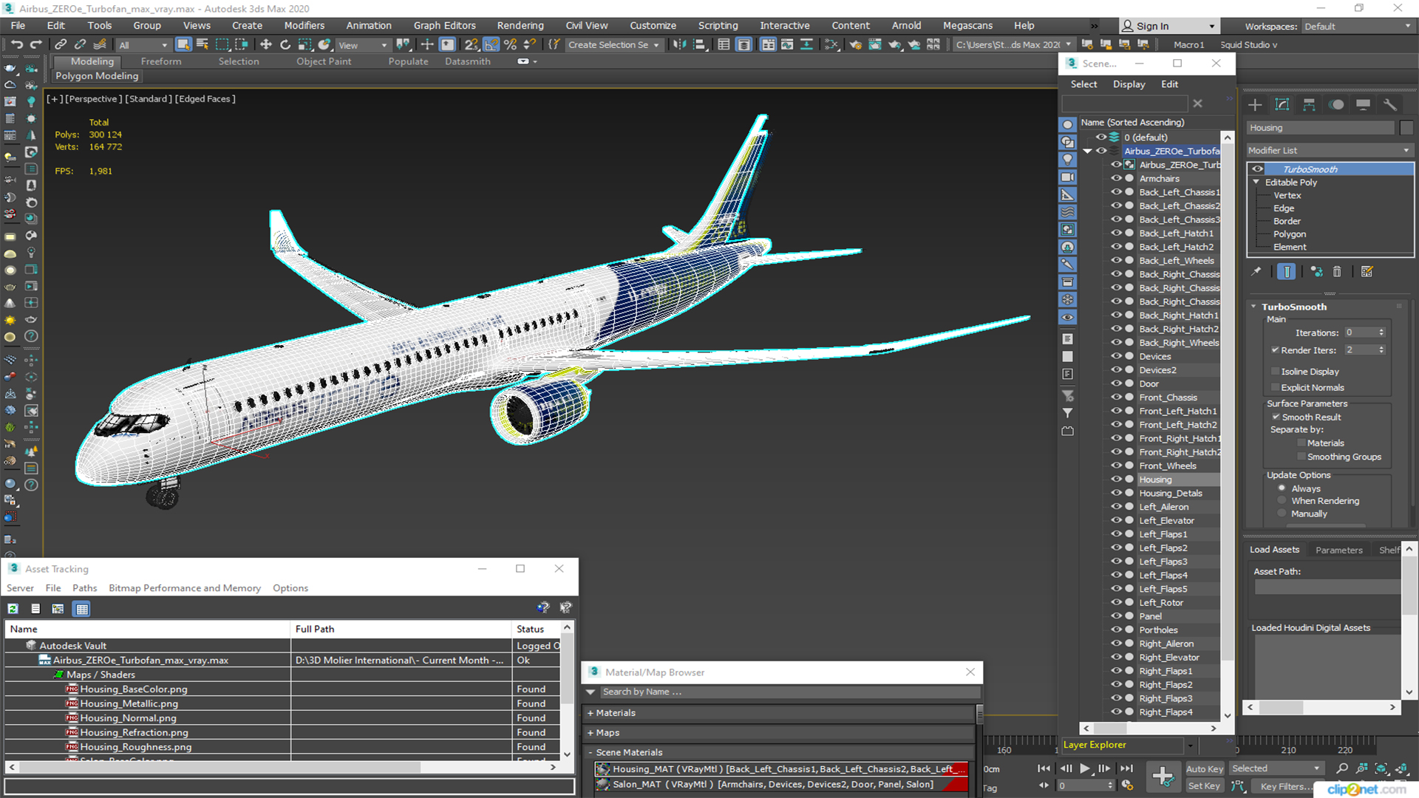
Task: Choose the Select and Rotate tool
Action: pyautogui.click(x=285, y=44)
